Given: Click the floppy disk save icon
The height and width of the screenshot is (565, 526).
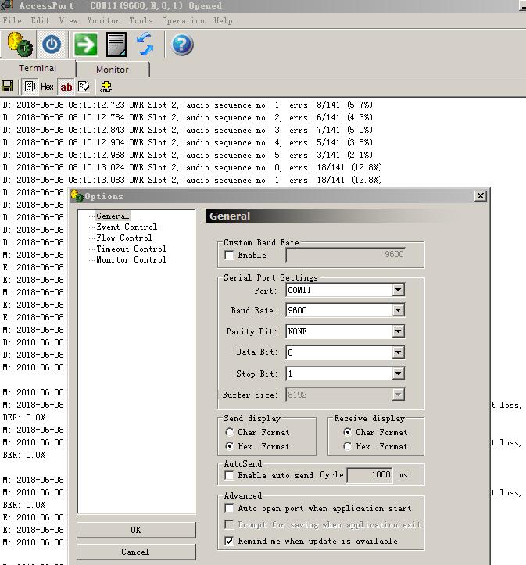Looking at the screenshot, I should (7, 87).
